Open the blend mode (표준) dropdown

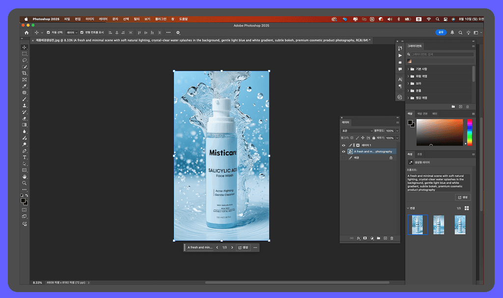(357, 131)
